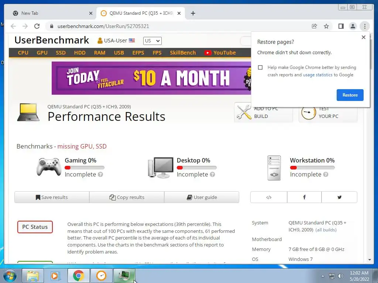Close the New Tab tab
This screenshot has width=378, height=283.
(x=91, y=13)
